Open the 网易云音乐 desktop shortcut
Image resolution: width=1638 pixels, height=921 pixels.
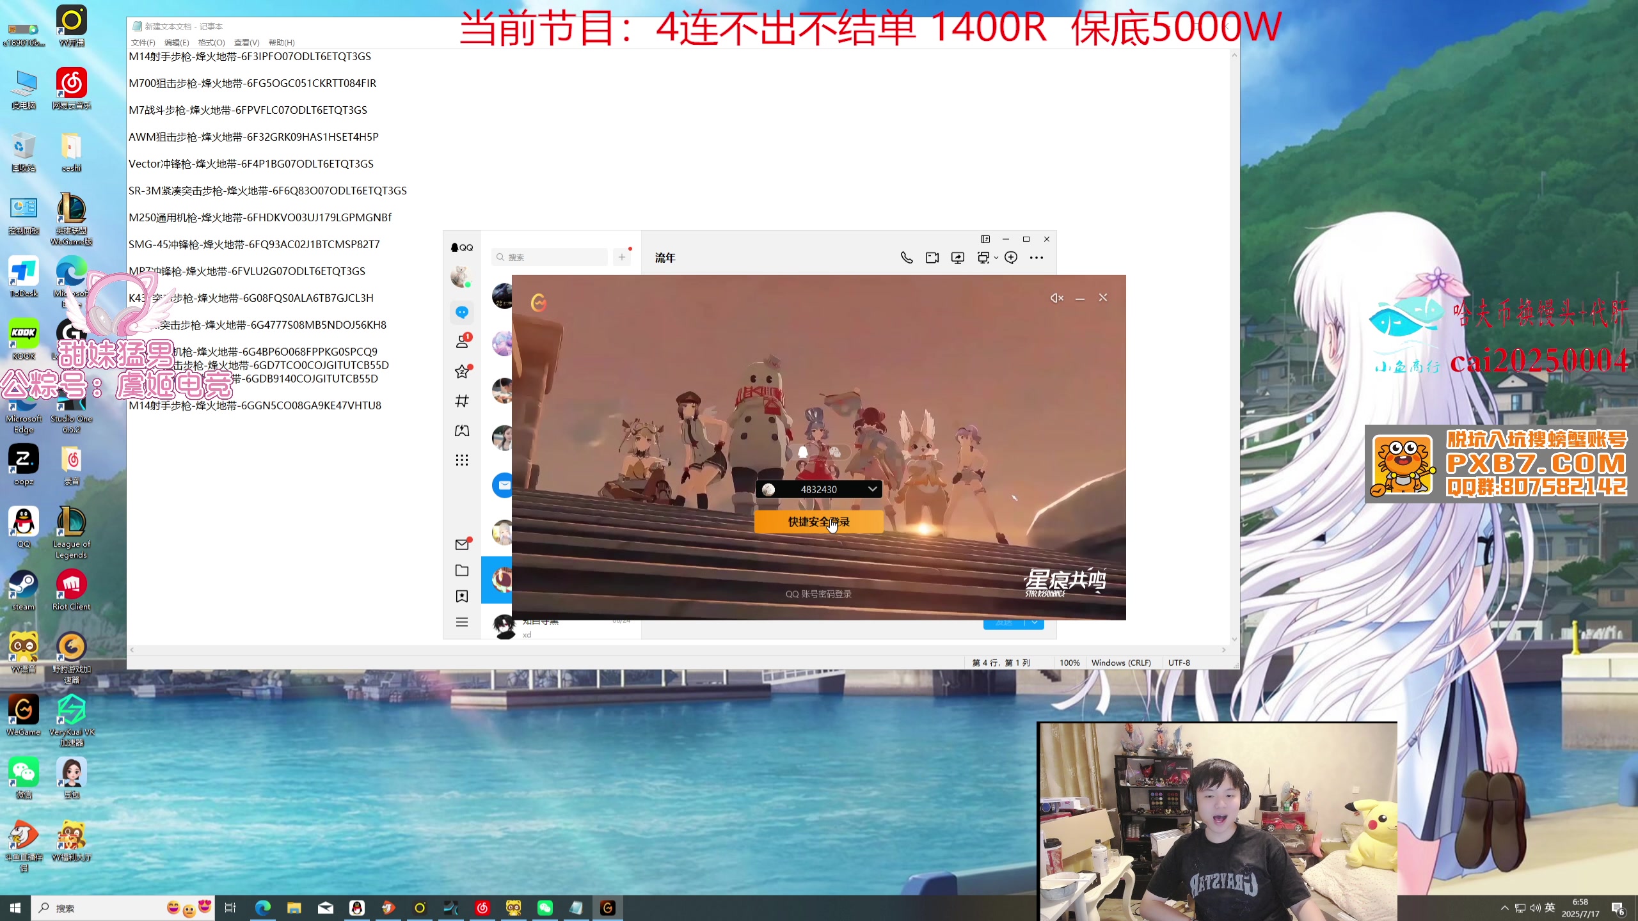(x=71, y=89)
